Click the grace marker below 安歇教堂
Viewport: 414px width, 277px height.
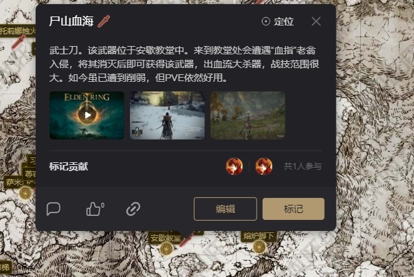pos(166,249)
